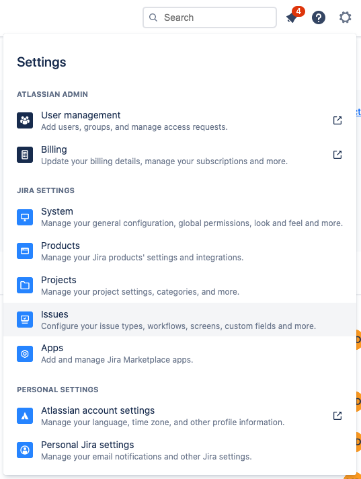Viewport: 361px width, 479px height.
Task: Click external link icon beside Billing
Action: click(337, 155)
